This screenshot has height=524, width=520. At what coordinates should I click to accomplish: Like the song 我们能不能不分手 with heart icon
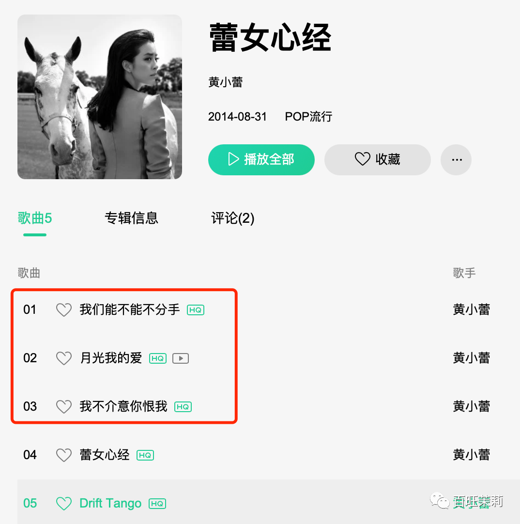point(63,310)
